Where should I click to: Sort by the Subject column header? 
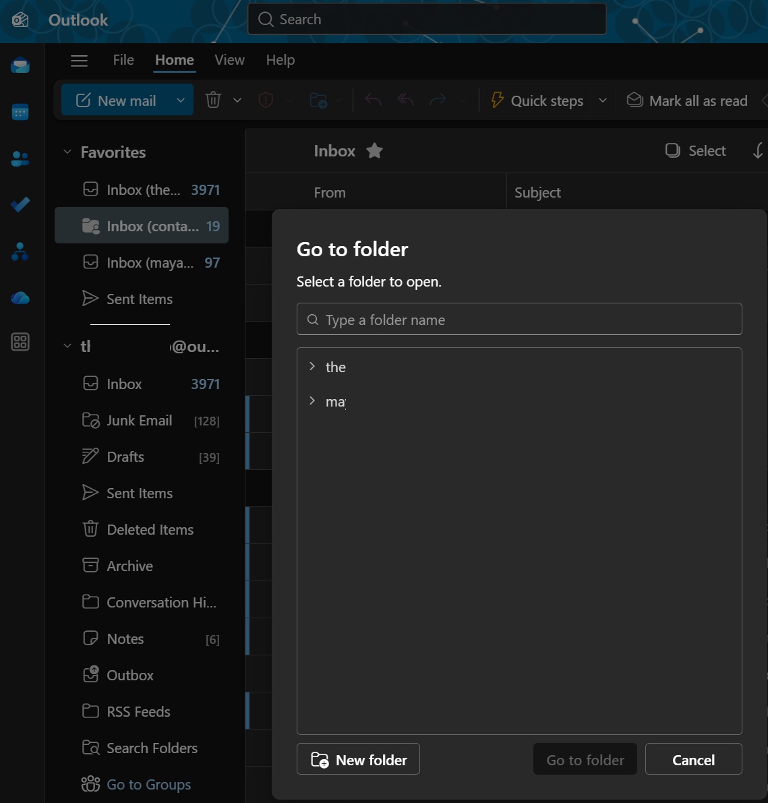[x=537, y=193]
